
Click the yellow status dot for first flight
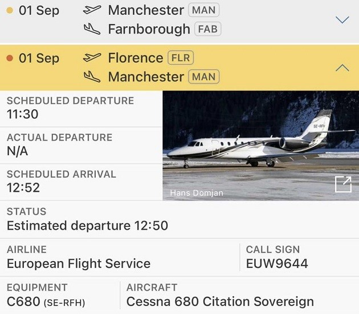9,10
